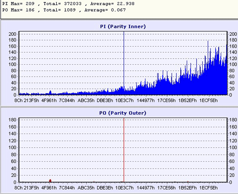Viewport: 238px width, 194px height.
Task: Click the PI (Parity Inner) chart title
Action: coord(123,26)
